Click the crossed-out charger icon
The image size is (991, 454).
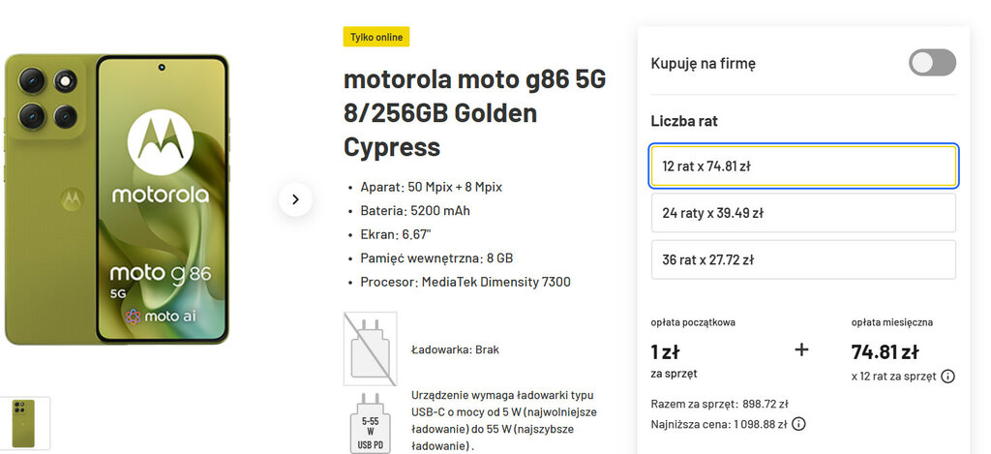[370, 348]
